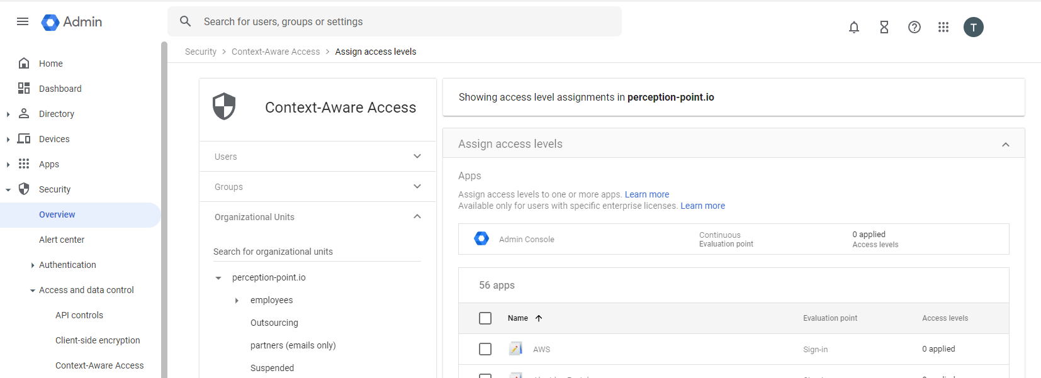
Task: Click the AWS app icon
Action: tap(515, 349)
